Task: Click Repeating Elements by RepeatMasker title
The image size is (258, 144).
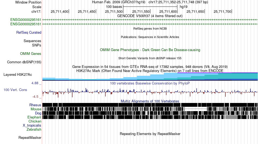Action: pyautogui.click(x=150, y=134)
